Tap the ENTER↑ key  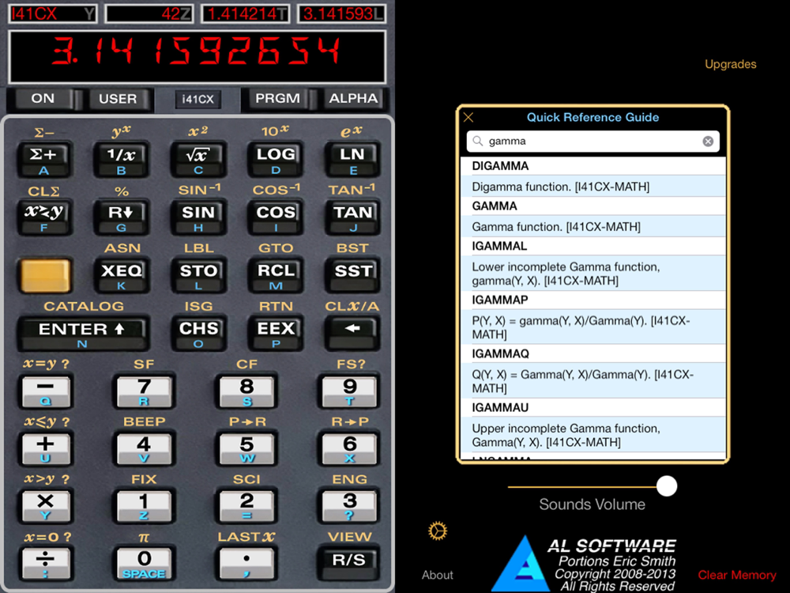click(83, 334)
